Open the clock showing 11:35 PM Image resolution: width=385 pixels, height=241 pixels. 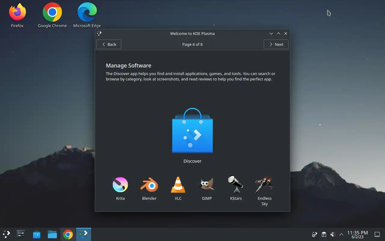click(x=357, y=234)
